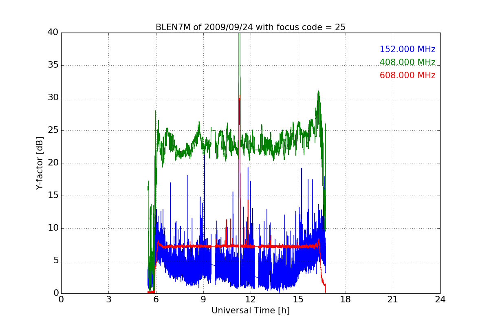Click y-axis tick label '10'
Image resolution: width=489 pixels, height=326 pixels.
coord(53,228)
